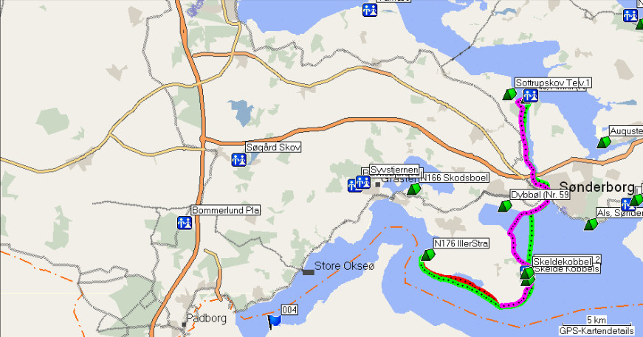This screenshot has width=643, height=337.
Task: Select the Als, Sønder tent icon
Action: click(591, 224)
